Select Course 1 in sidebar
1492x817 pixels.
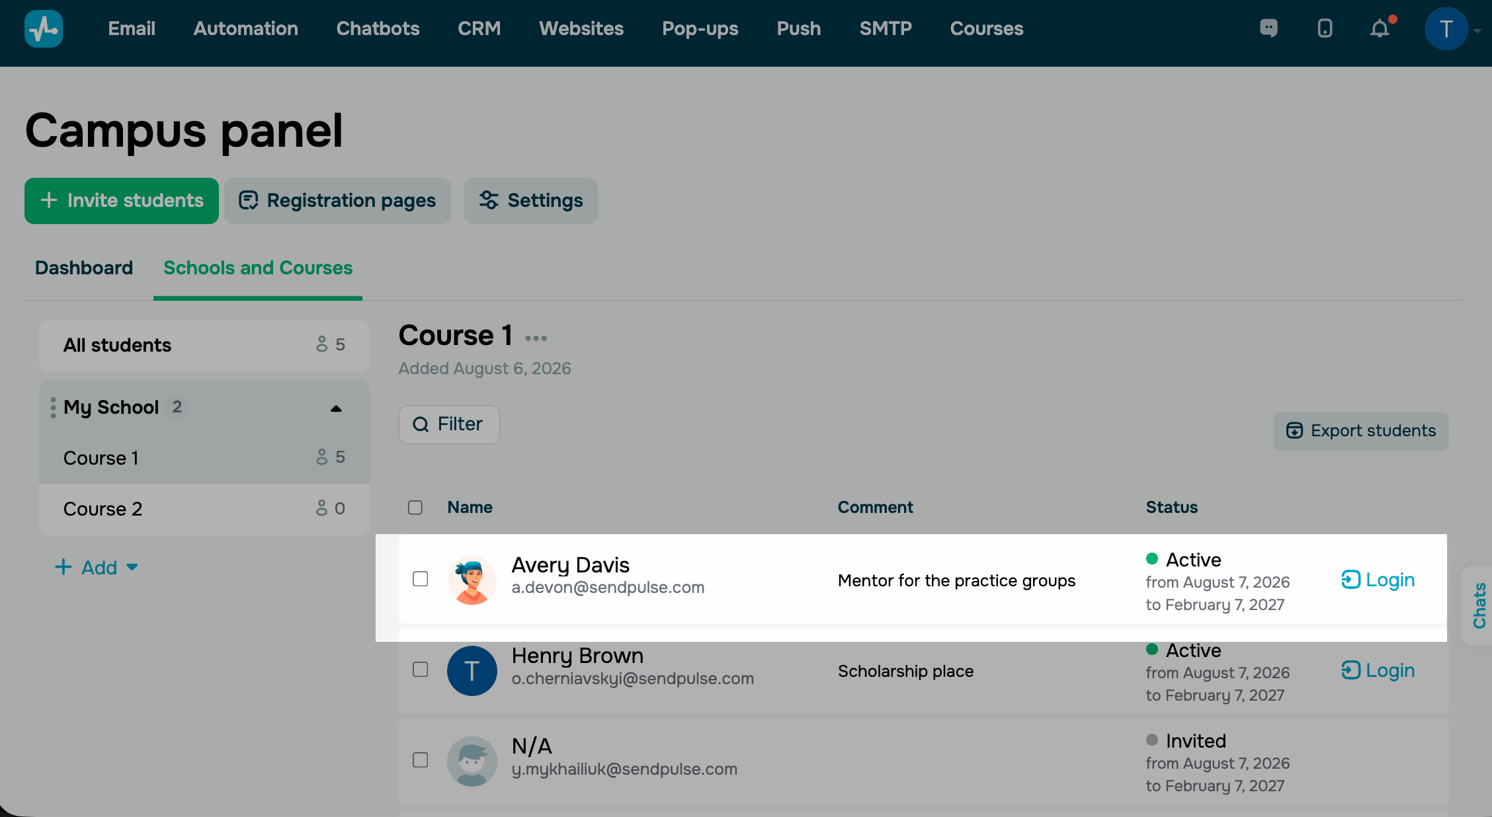pyautogui.click(x=204, y=458)
